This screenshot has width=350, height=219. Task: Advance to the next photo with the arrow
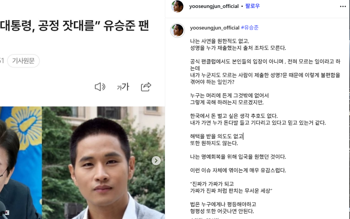pyautogui.click(x=156, y=160)
